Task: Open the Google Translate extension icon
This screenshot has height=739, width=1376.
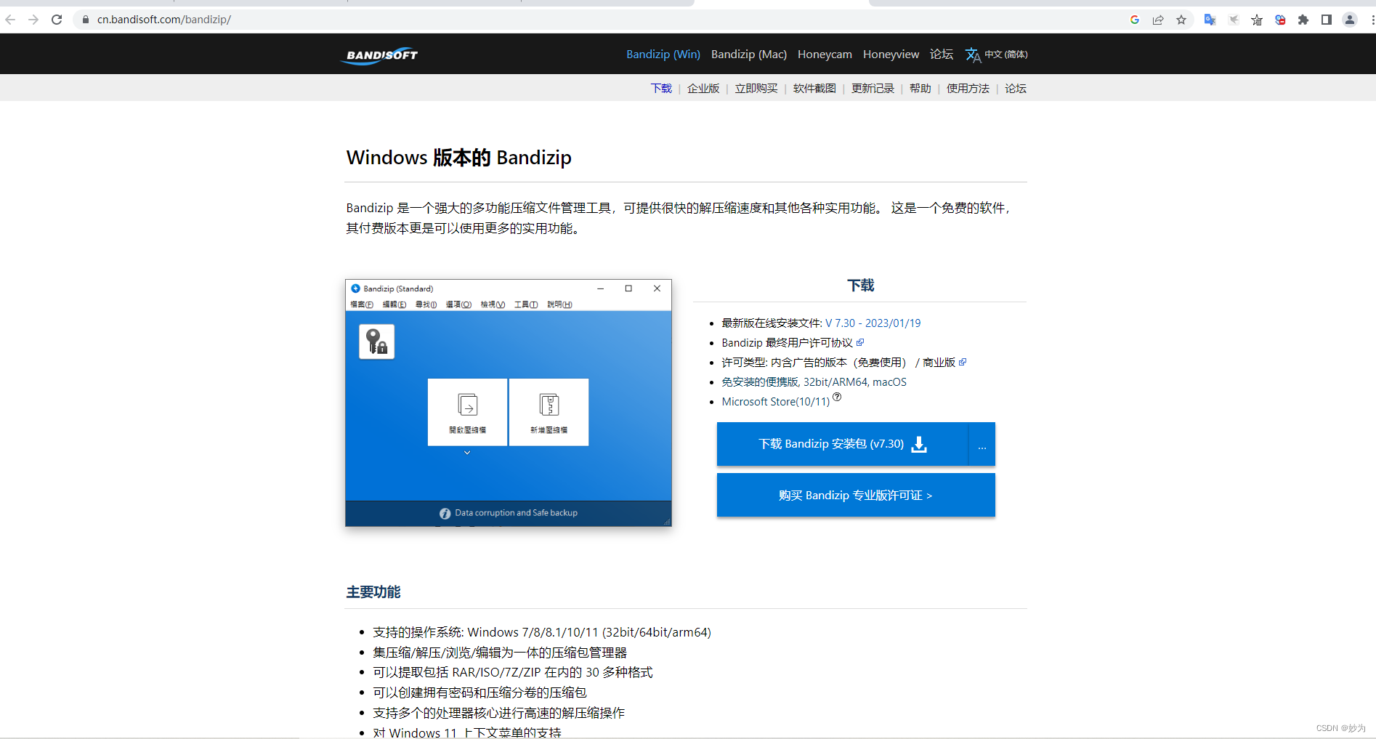Action: (x=1210, y=20)
